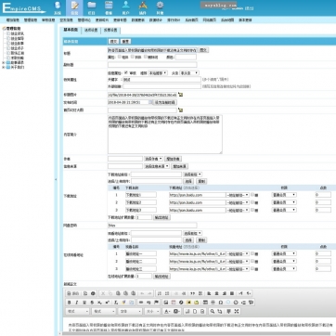The height and width of the screenshot is (336, 336).
Task: Click the Submit button at form top
Action: (113, 41)
